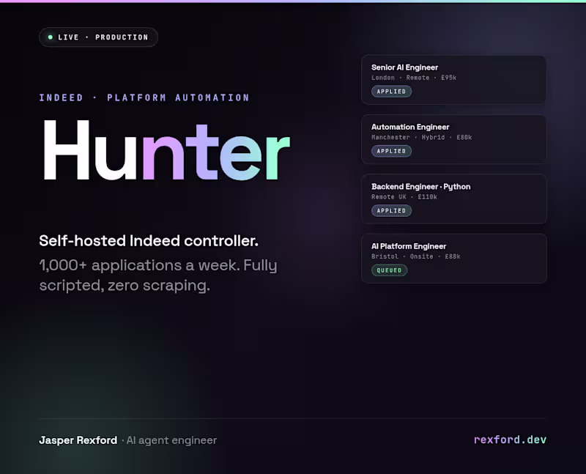Click APPLIED badge on Backend Engineer card
586x474 pixels.
(x=391, y=211)
